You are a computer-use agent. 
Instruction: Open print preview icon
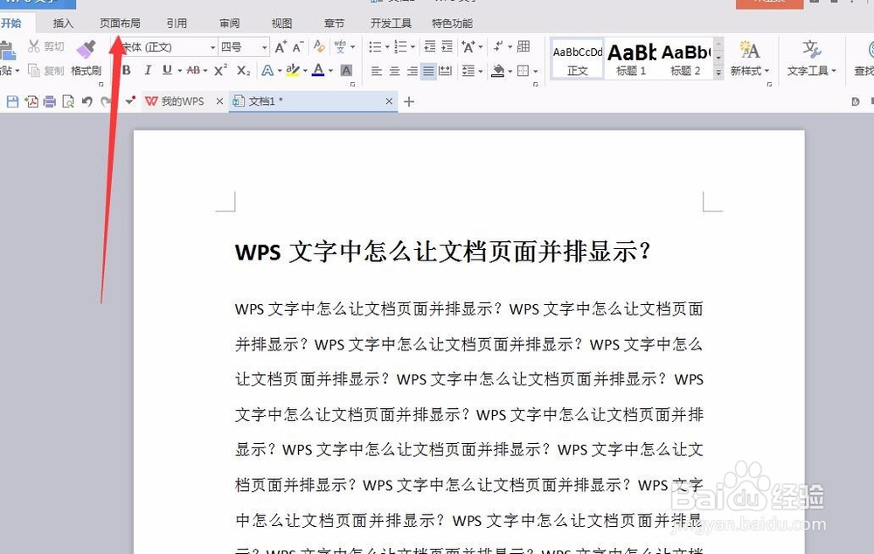68,101
